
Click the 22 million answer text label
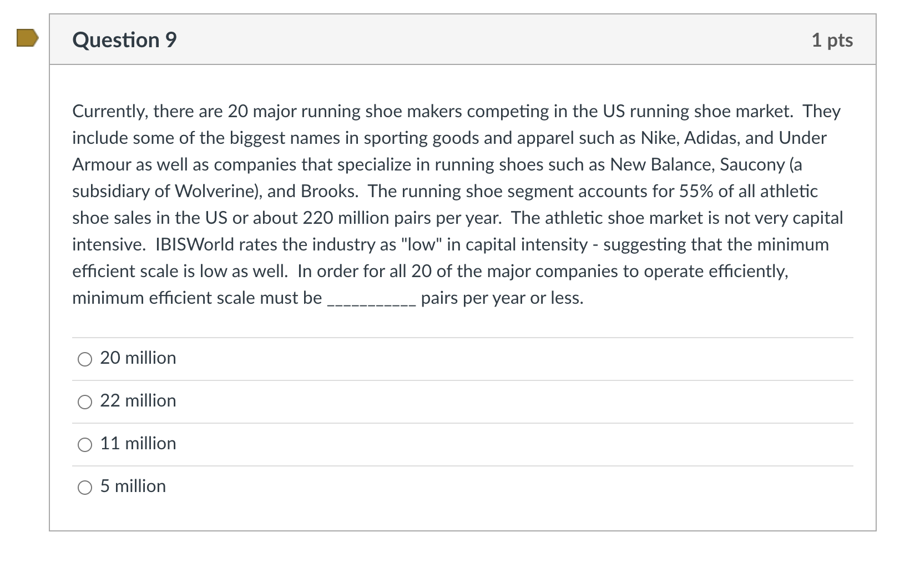tap(138, 400)
